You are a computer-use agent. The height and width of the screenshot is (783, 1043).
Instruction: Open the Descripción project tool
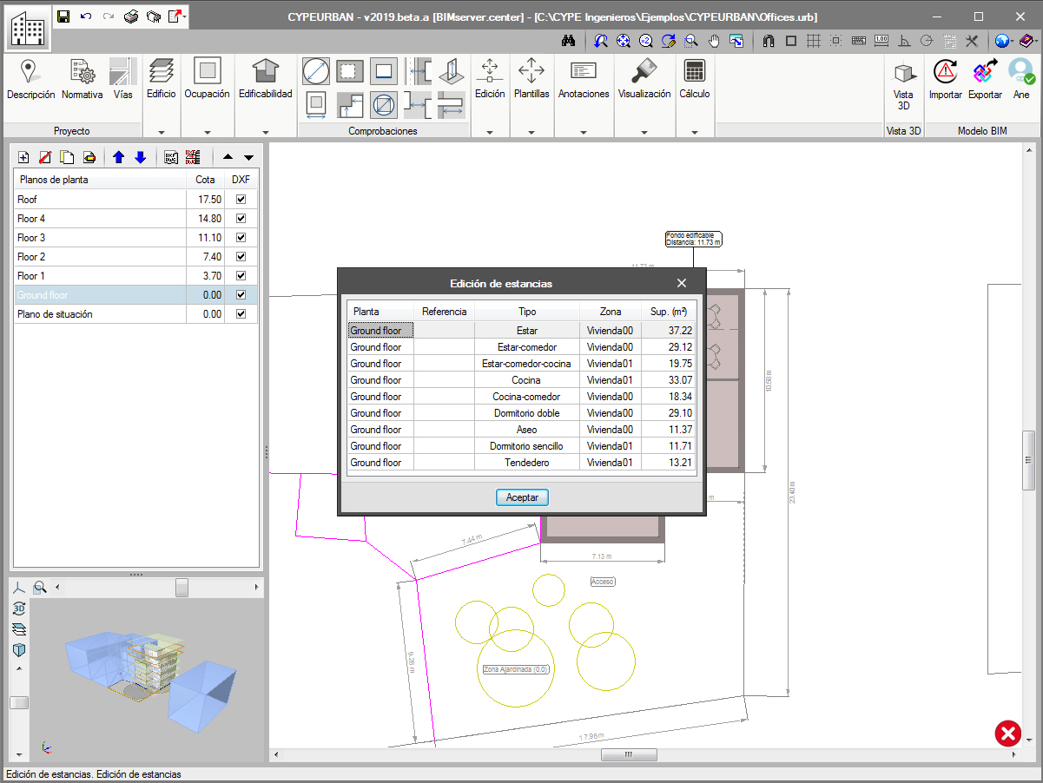pos(30,80)
